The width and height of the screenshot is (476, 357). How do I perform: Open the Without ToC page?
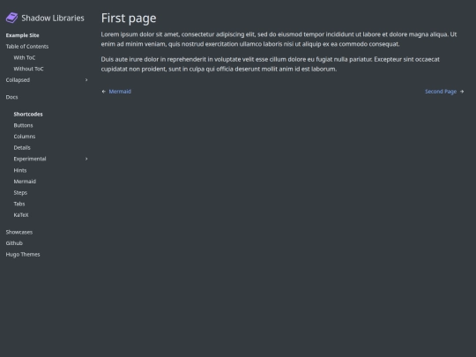click(28, 69)
